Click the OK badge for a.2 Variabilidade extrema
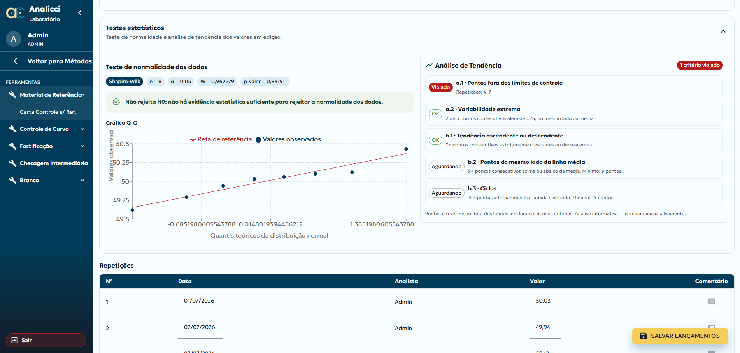 point(435,114)
